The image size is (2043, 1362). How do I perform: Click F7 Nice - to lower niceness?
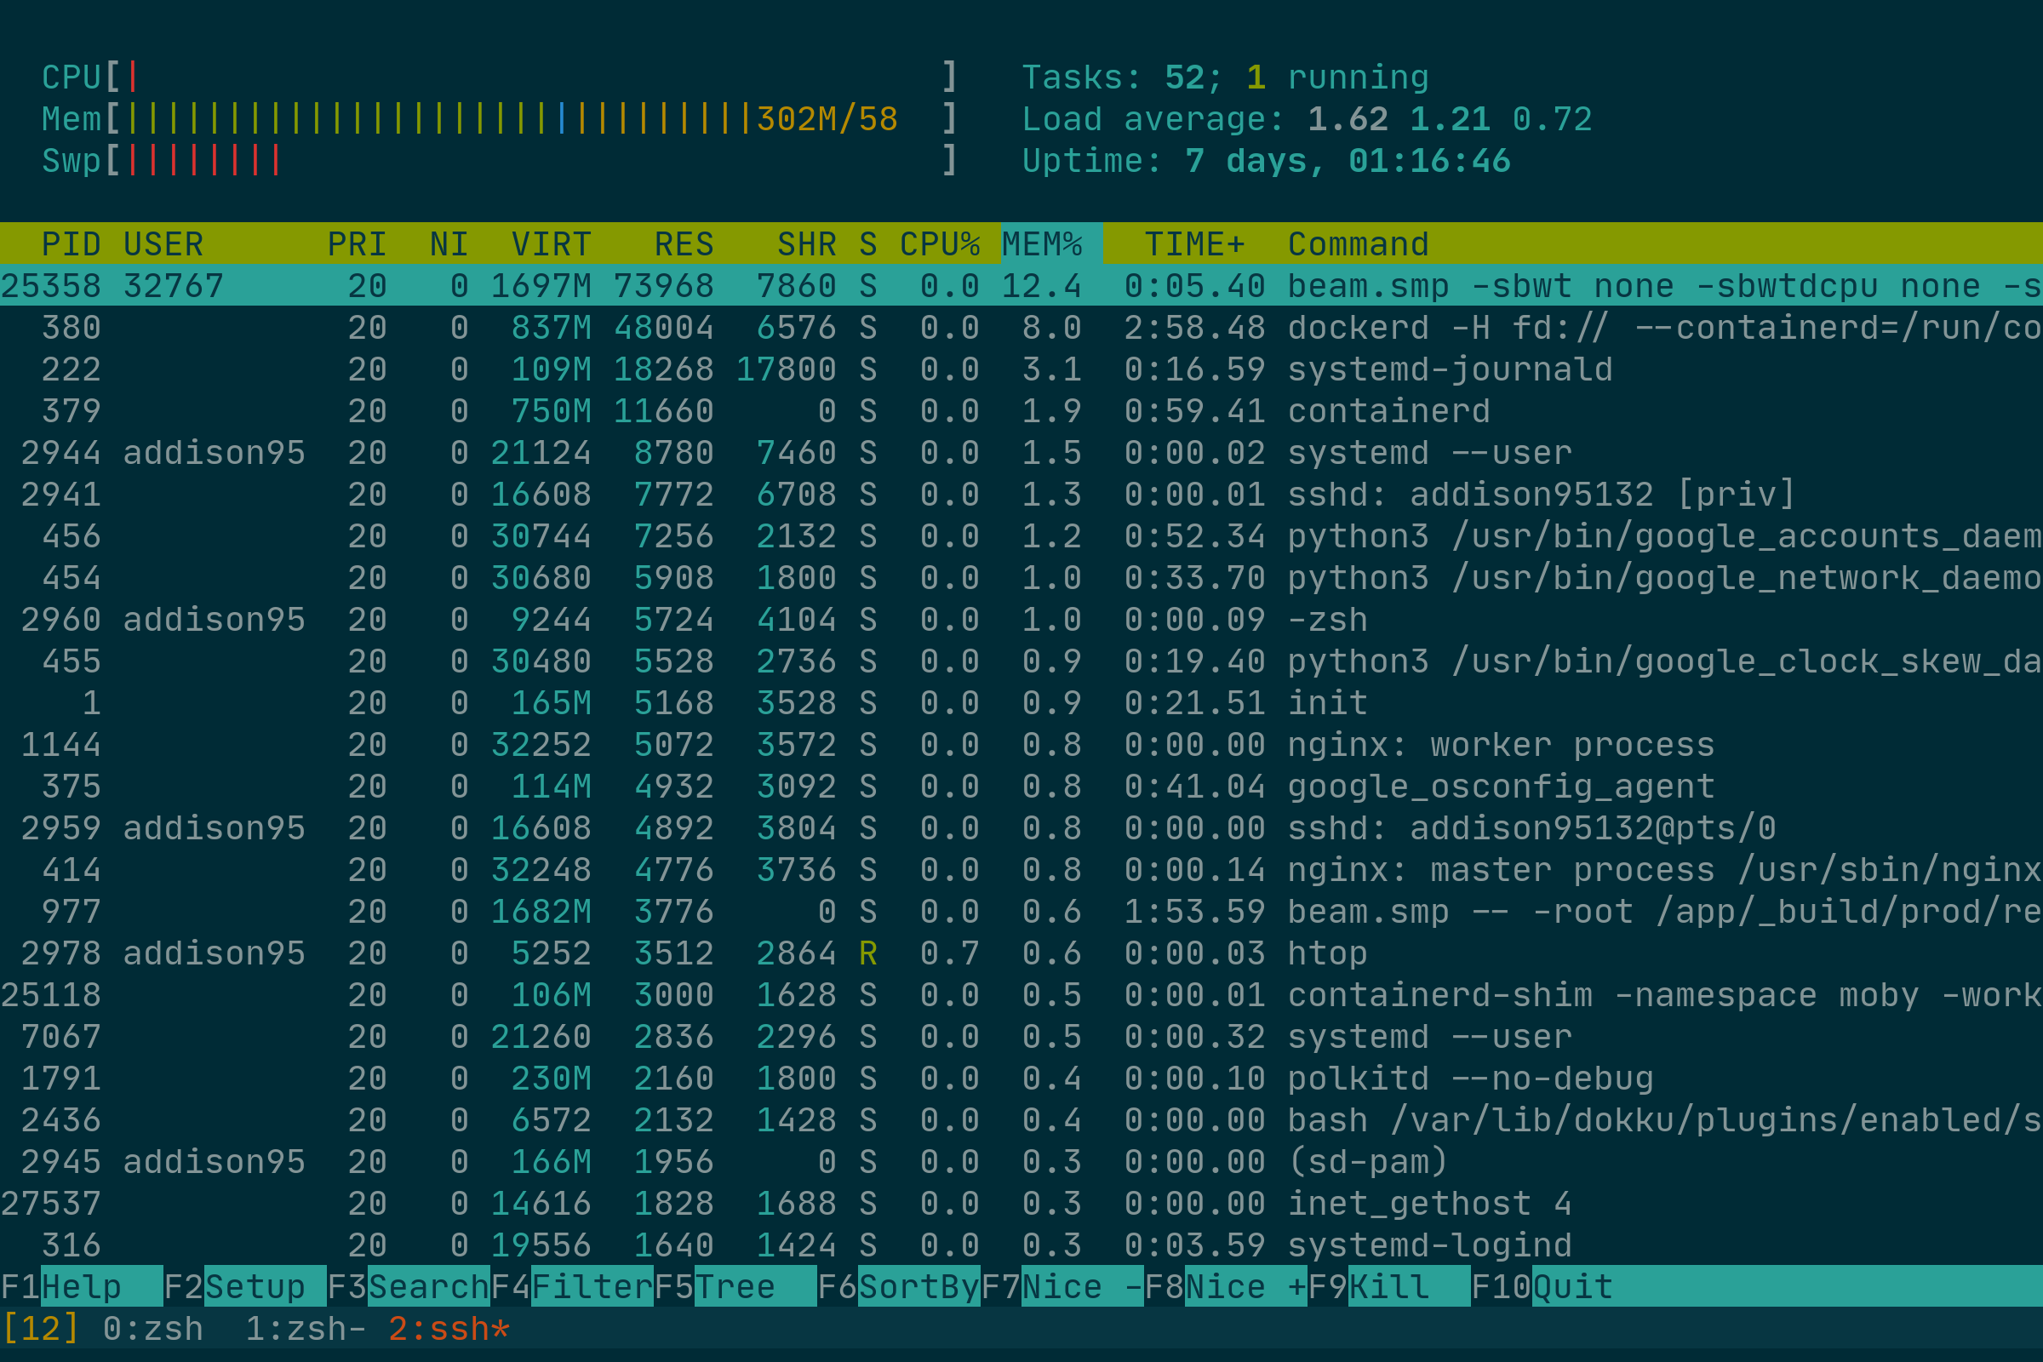1062,1286
